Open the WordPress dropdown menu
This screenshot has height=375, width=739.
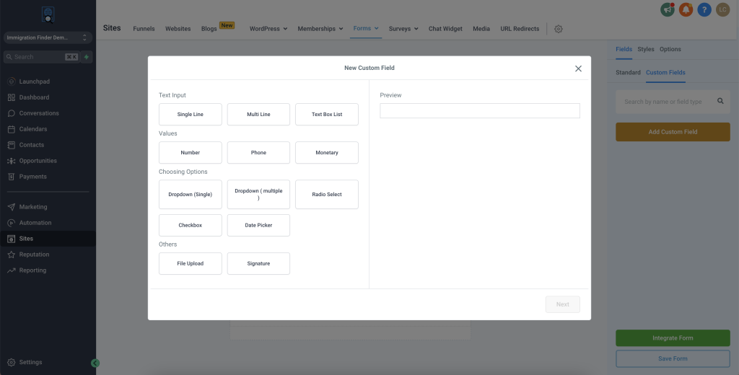pos(268,29)
